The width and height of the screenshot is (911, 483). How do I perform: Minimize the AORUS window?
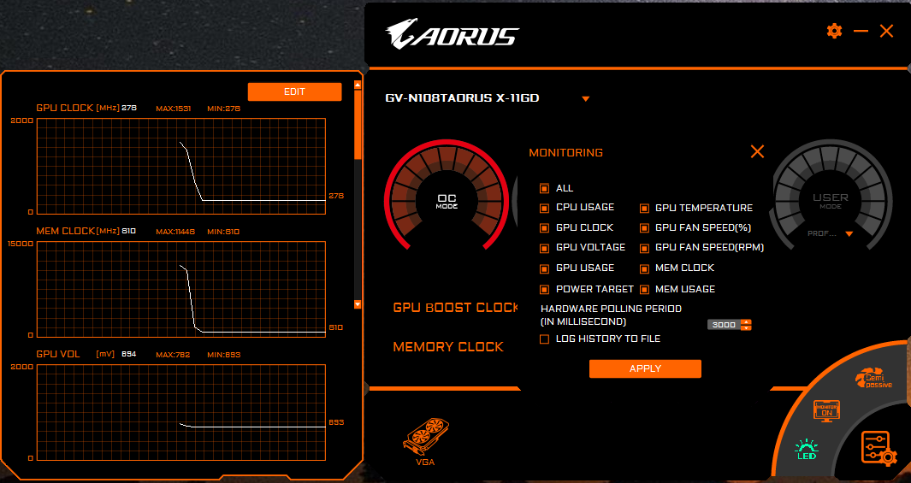(861, 31)
